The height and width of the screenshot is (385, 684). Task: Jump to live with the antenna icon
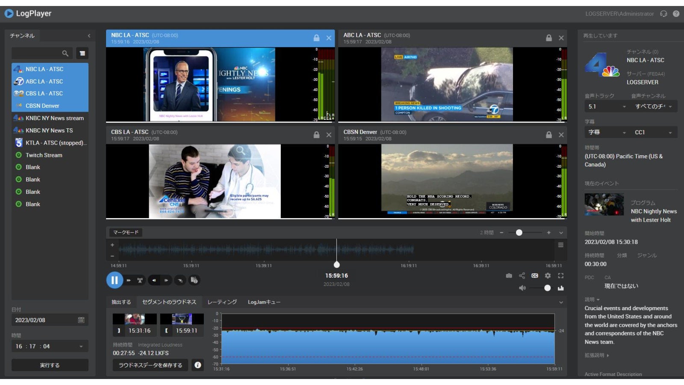pos(140,281)
